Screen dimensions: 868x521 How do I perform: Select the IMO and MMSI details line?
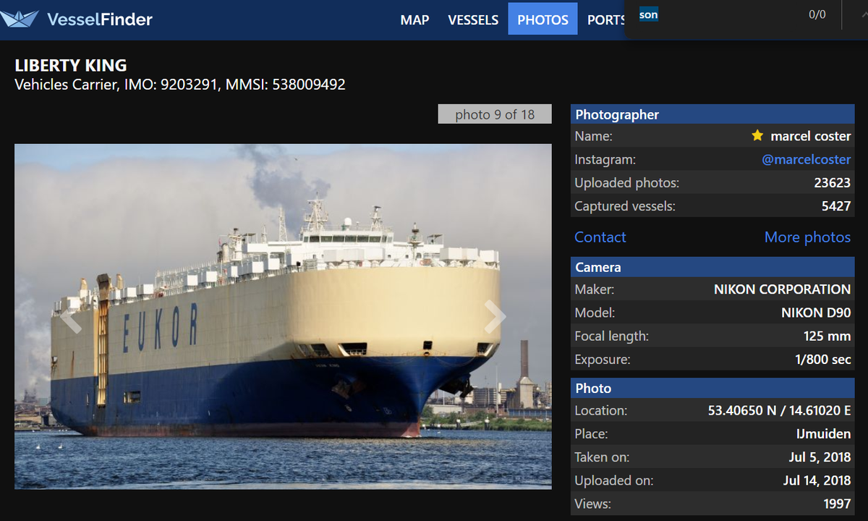pos(180,85)
